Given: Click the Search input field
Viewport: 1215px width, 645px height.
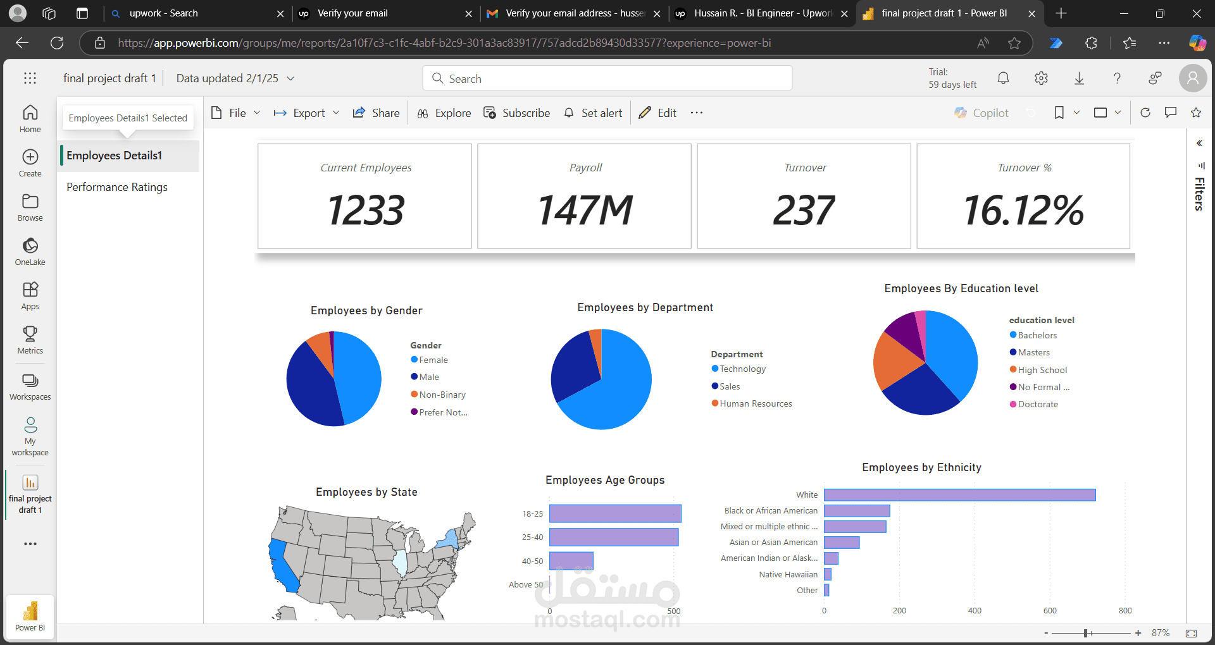Looking at the screenshot, I should [607, 78].
